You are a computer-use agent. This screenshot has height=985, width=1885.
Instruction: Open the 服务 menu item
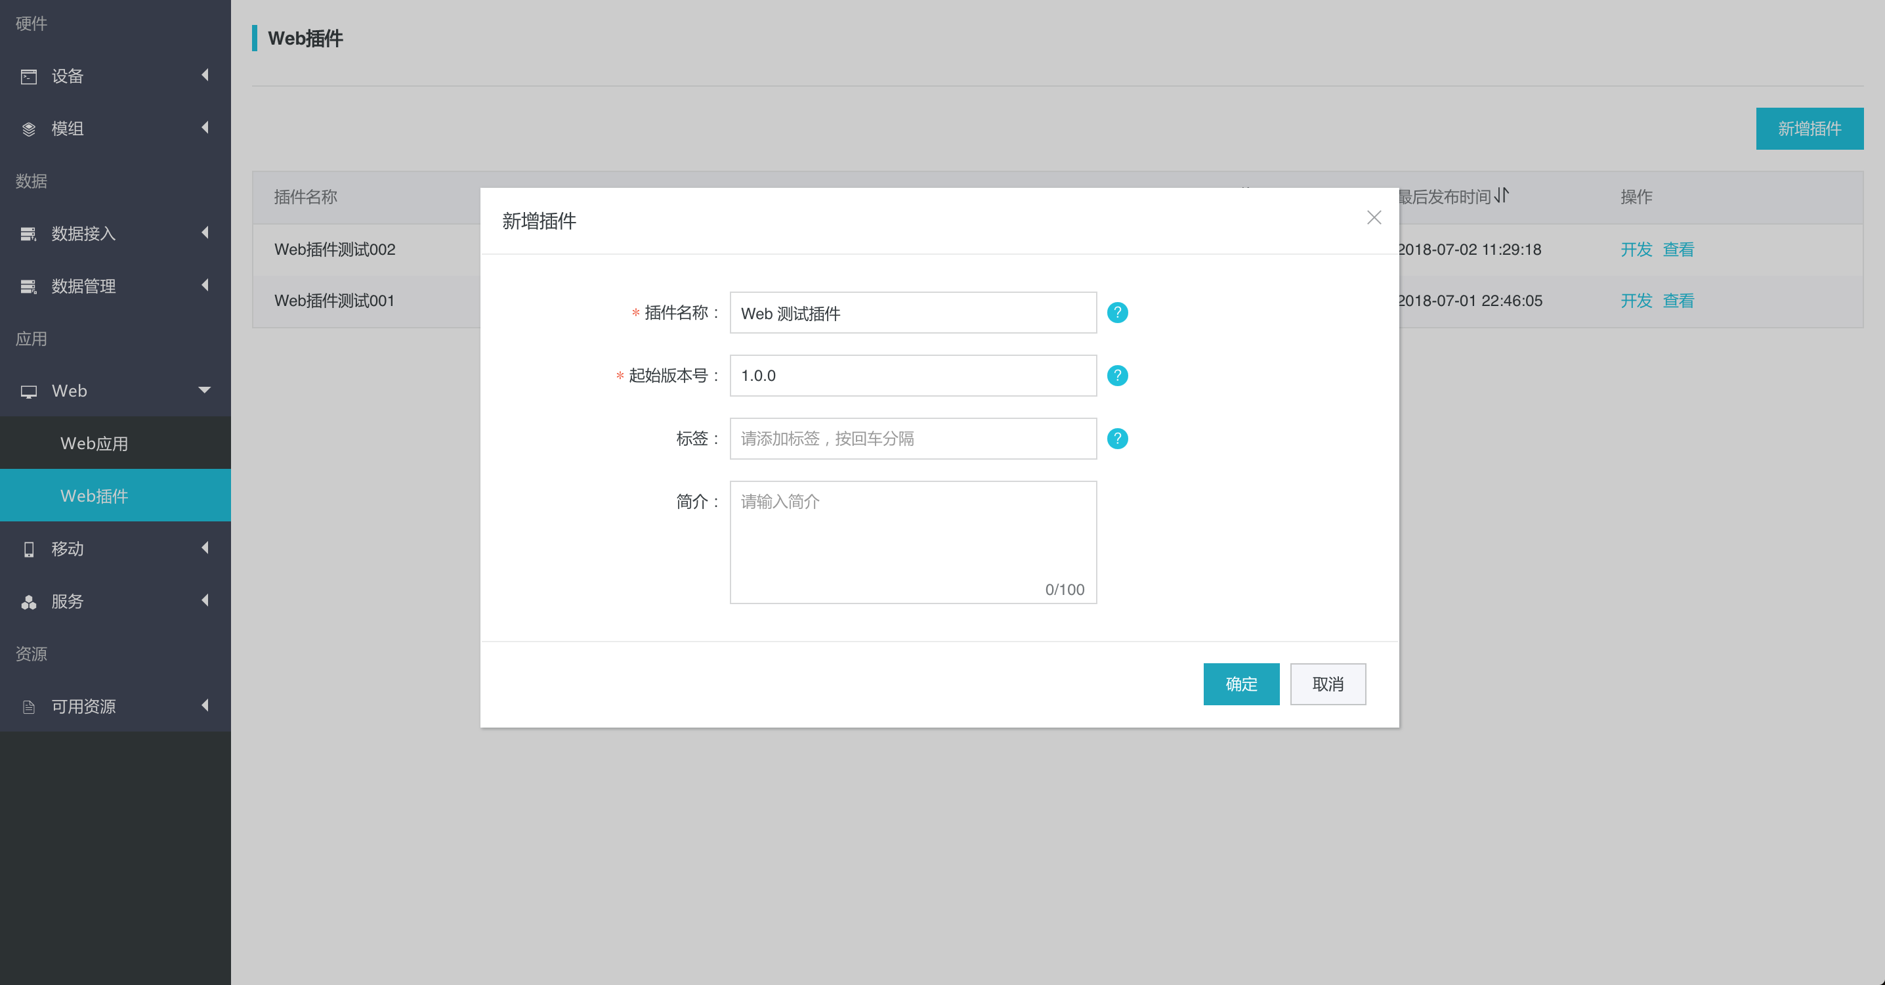(x=116, y=602)
